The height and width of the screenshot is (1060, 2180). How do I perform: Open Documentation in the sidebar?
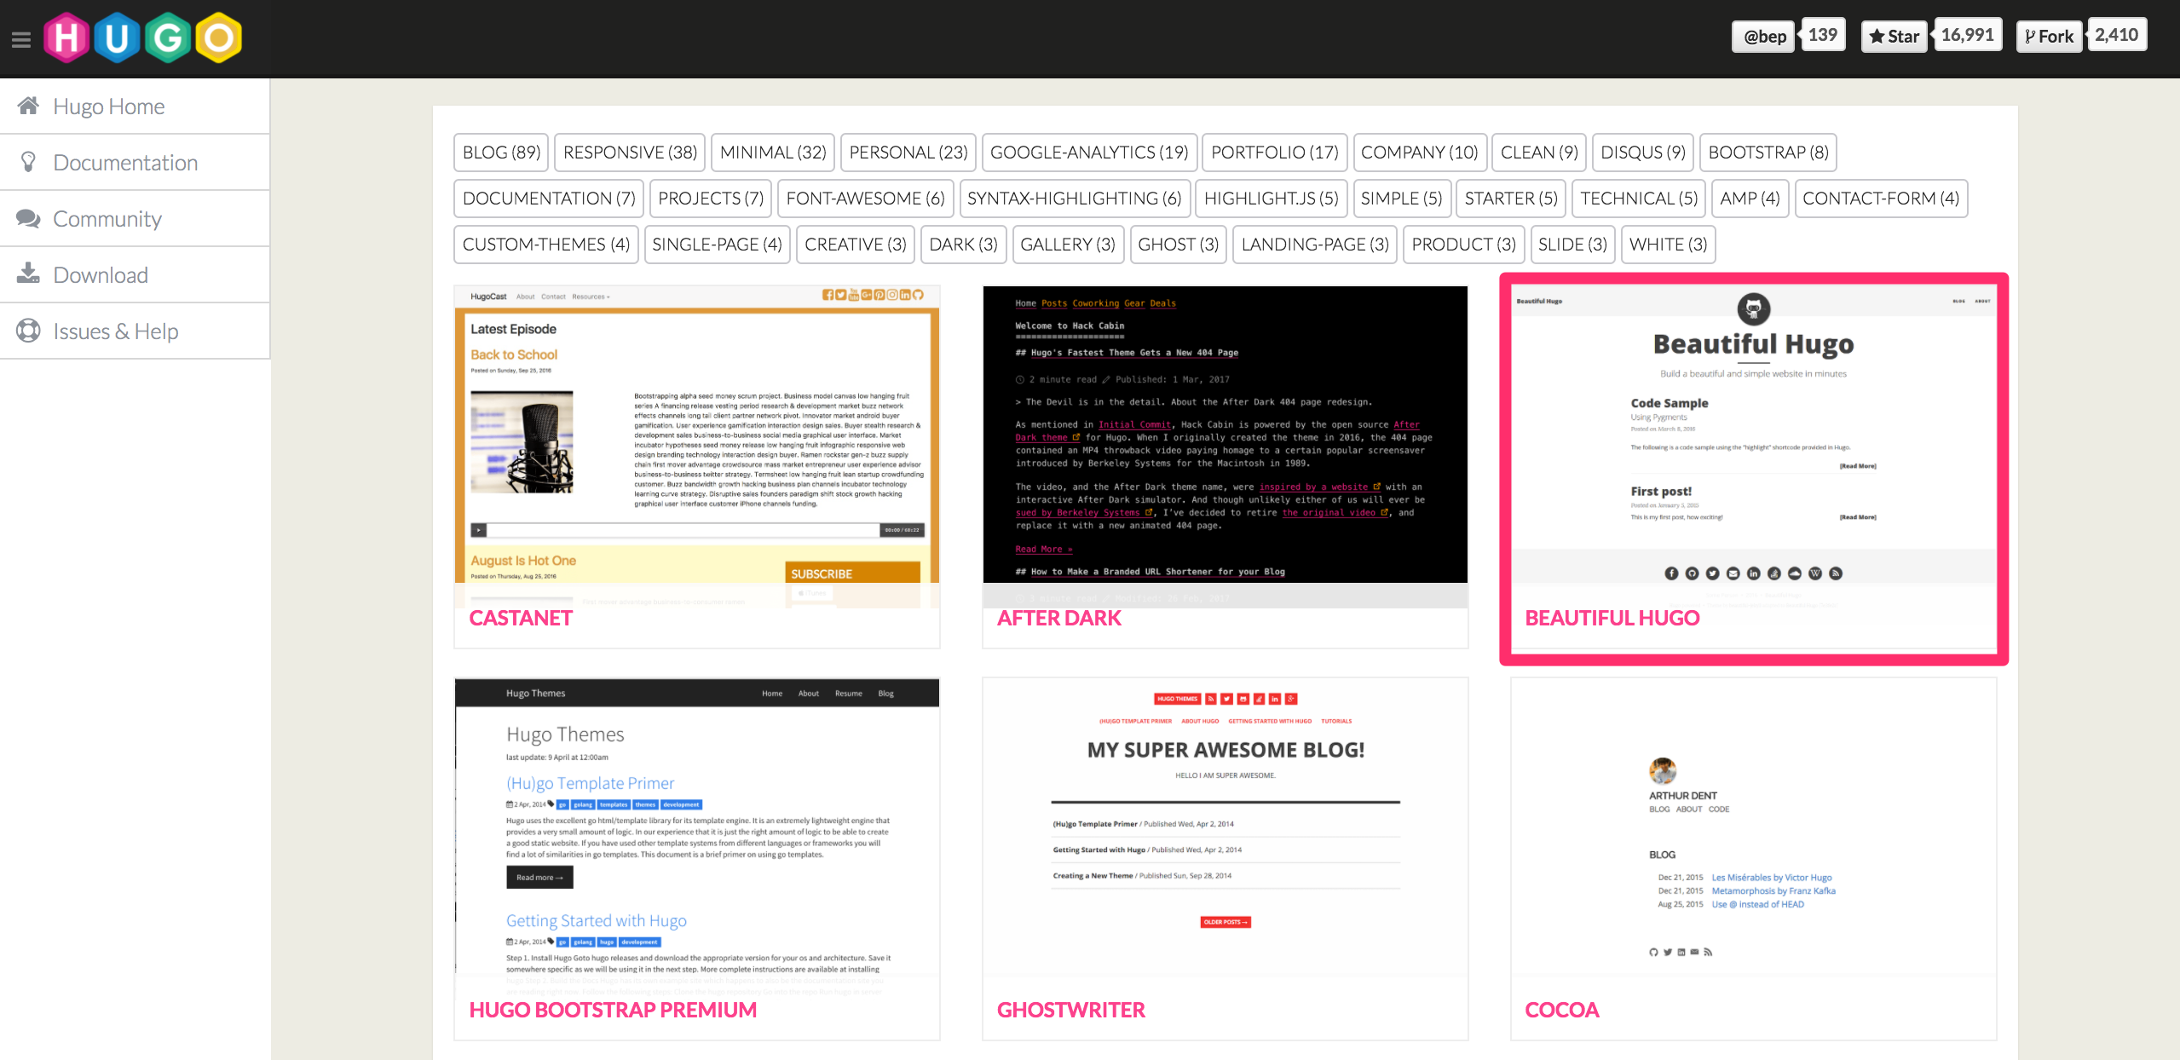tap(135, 162)
